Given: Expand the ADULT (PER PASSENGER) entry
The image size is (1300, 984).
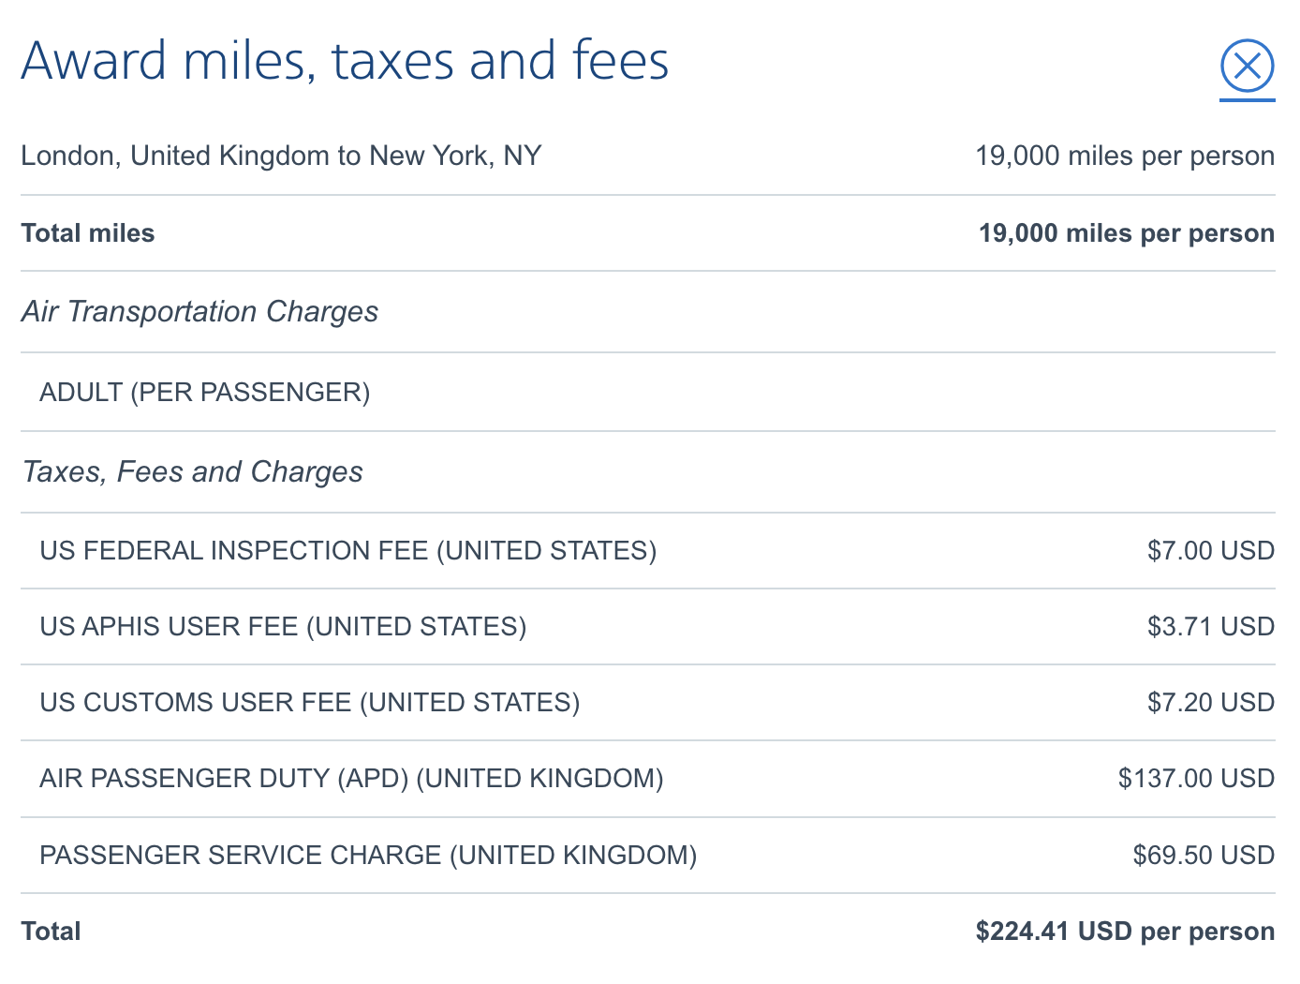Looking at the screenshot, I should point(205,393).
